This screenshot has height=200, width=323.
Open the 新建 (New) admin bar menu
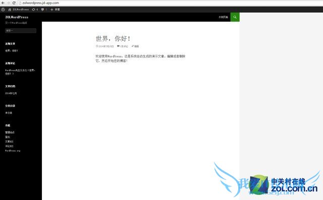coord(55,10)
